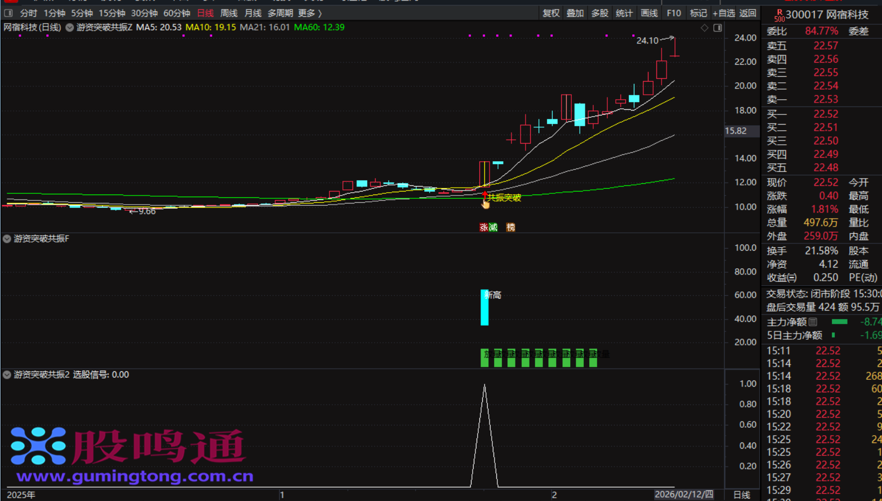
Task: Click the 榜 tag below the chart
Action: tap(510, 227)
